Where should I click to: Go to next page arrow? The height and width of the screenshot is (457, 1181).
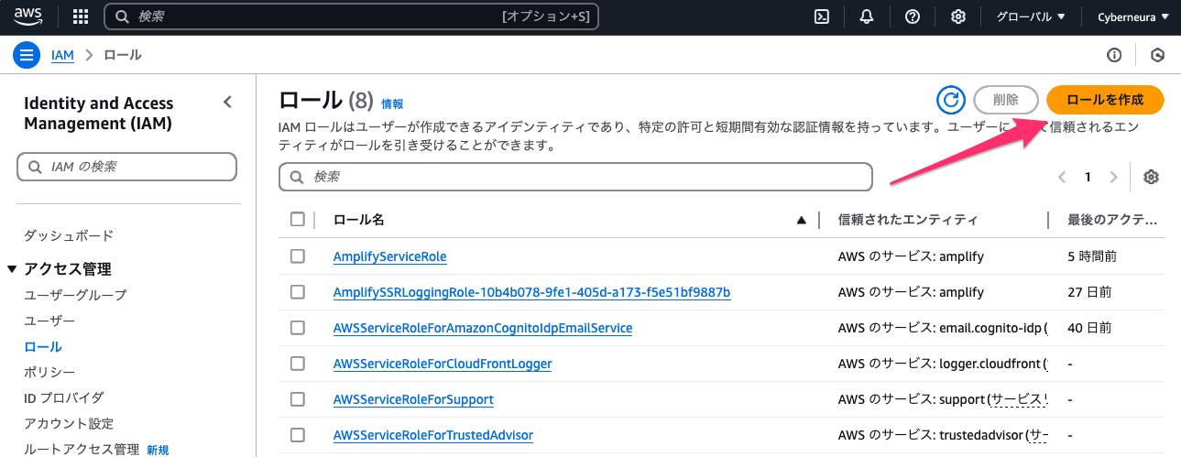click(x=1113, y=177)
